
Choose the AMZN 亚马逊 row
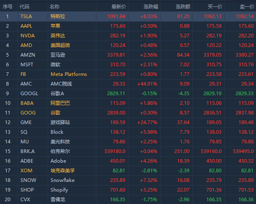point(128,55)
